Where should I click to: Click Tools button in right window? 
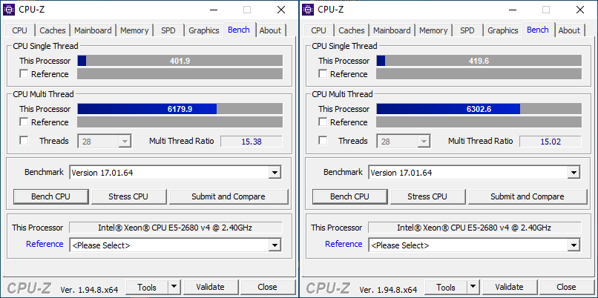coord(446,287)
